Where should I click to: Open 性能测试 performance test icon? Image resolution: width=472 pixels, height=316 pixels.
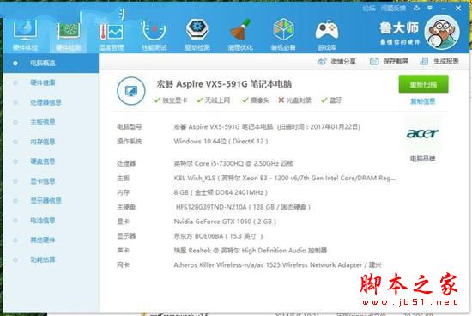click(154, 34)
